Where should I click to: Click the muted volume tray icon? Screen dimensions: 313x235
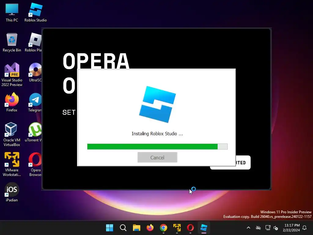276,228
